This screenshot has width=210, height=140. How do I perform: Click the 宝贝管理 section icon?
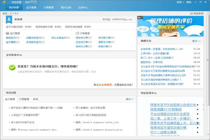7,33
